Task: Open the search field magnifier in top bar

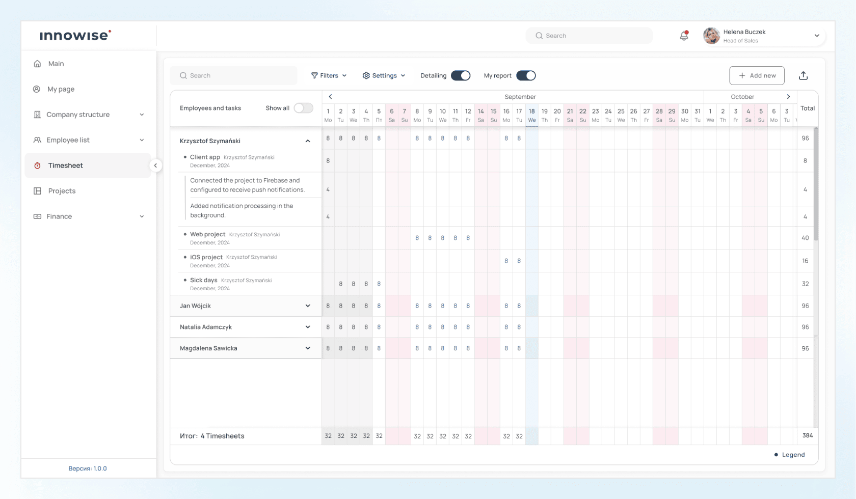Action: tap(539, 36)
